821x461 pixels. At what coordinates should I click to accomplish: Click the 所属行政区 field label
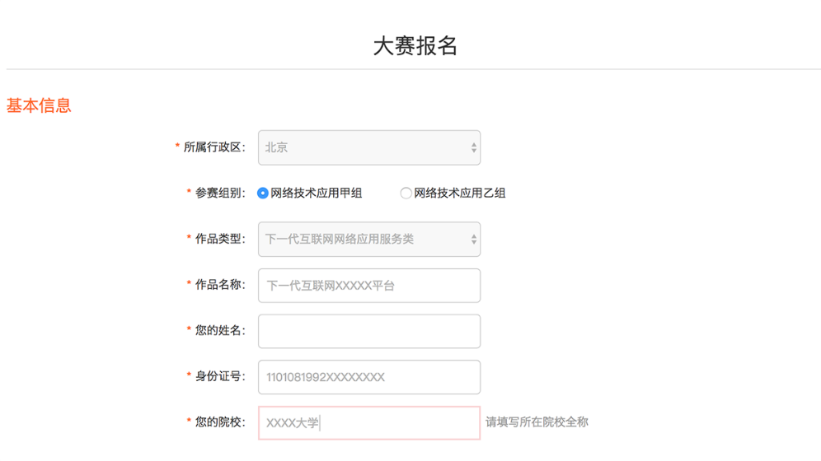[214, 147]
